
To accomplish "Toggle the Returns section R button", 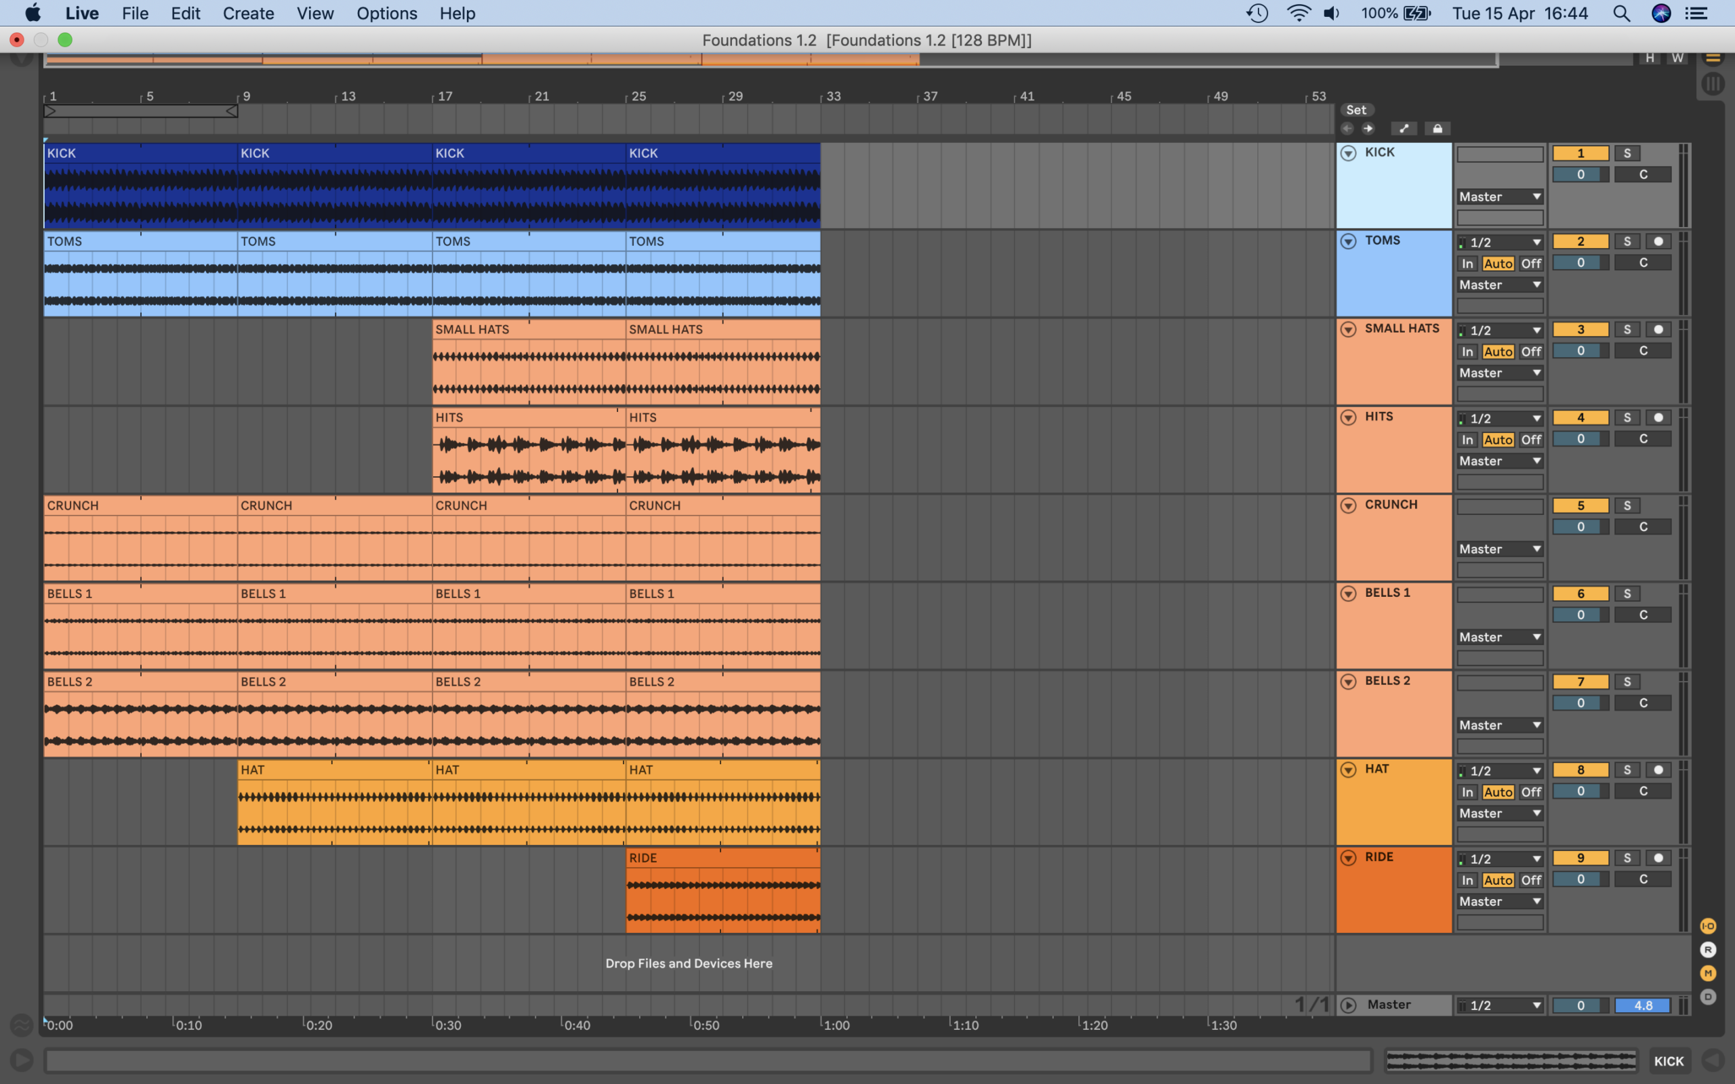I will (x=1708, y=950).
